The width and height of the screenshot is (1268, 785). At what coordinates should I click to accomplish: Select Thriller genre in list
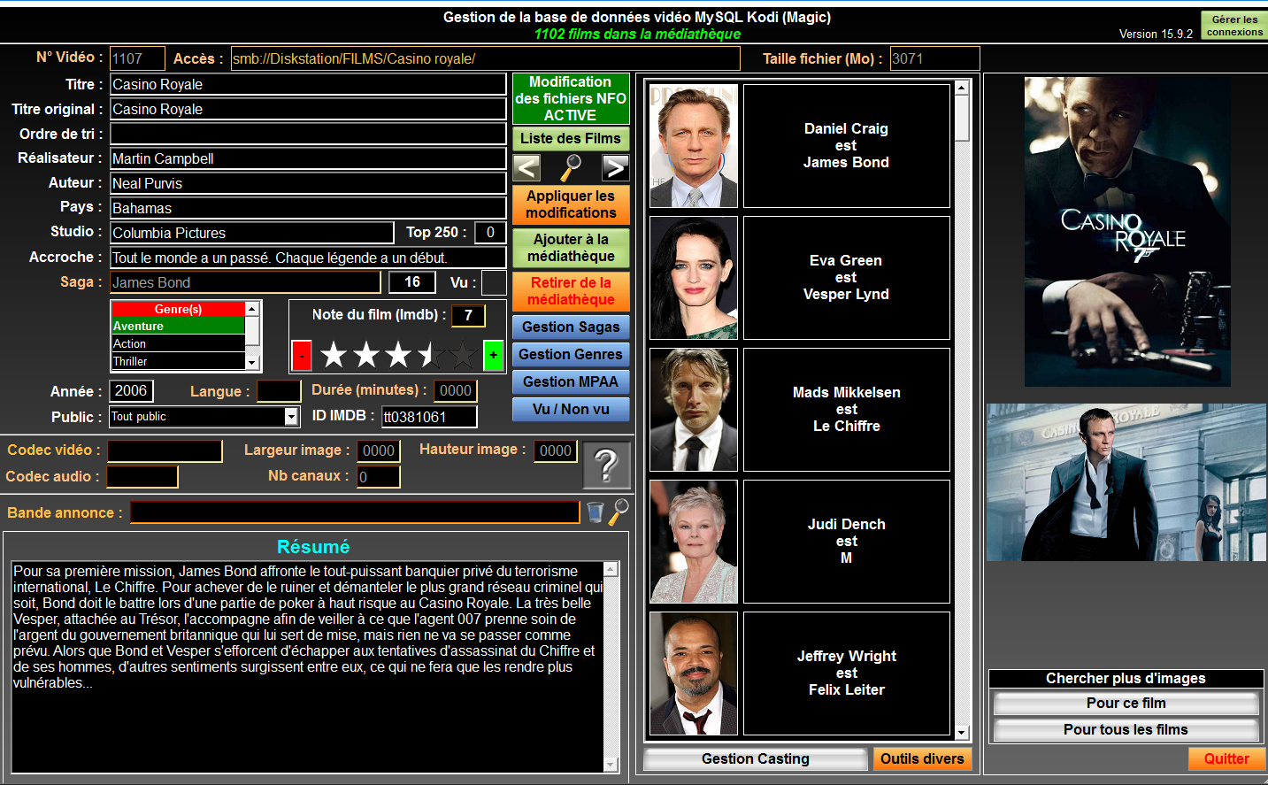tap(178, 361)
